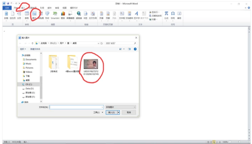Click the blue help icon in dialog
The image size is (252, 144).
pos(135,49)
